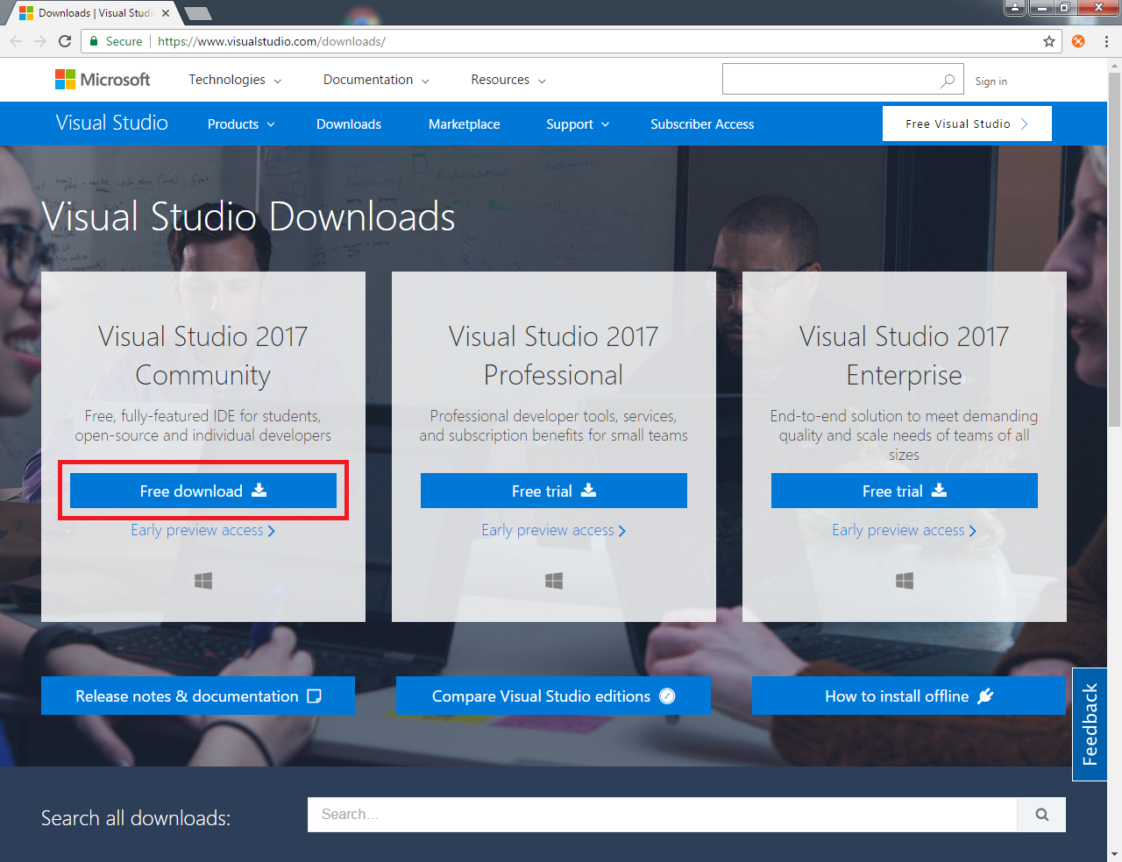The image size is (1122, 862).
Task: Click the Search all downloads input field
Action: (x=662, y=815)
